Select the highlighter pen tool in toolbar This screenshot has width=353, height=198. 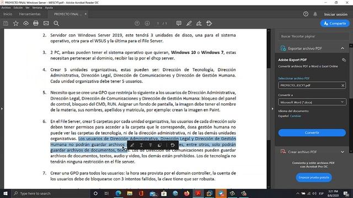click(189, 23)
